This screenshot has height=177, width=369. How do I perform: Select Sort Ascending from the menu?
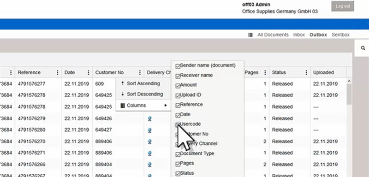click(143, 83)
